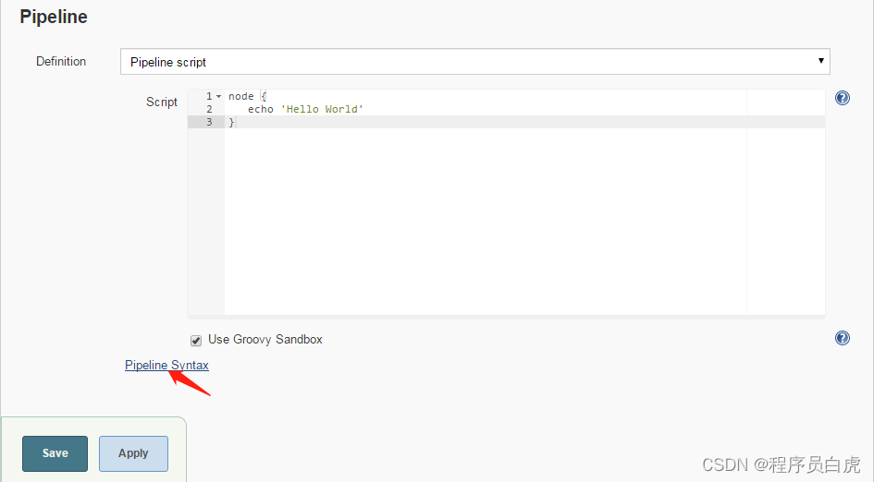Screen dimensions: 874x482
Task: Click the Save button
Action: point(55,453)
